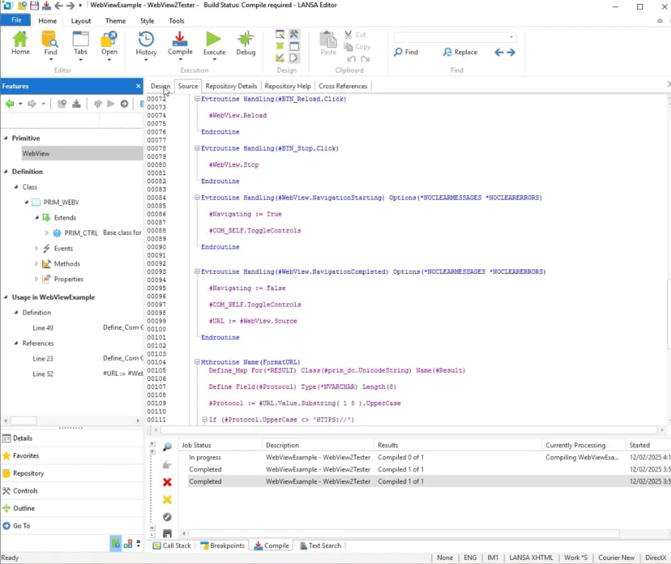
Task: Open the Favorites panel
Action: 72,456
